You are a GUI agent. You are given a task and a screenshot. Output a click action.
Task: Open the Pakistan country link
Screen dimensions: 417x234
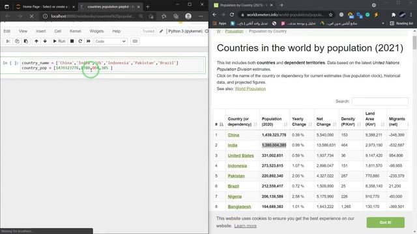click(236, 176)
